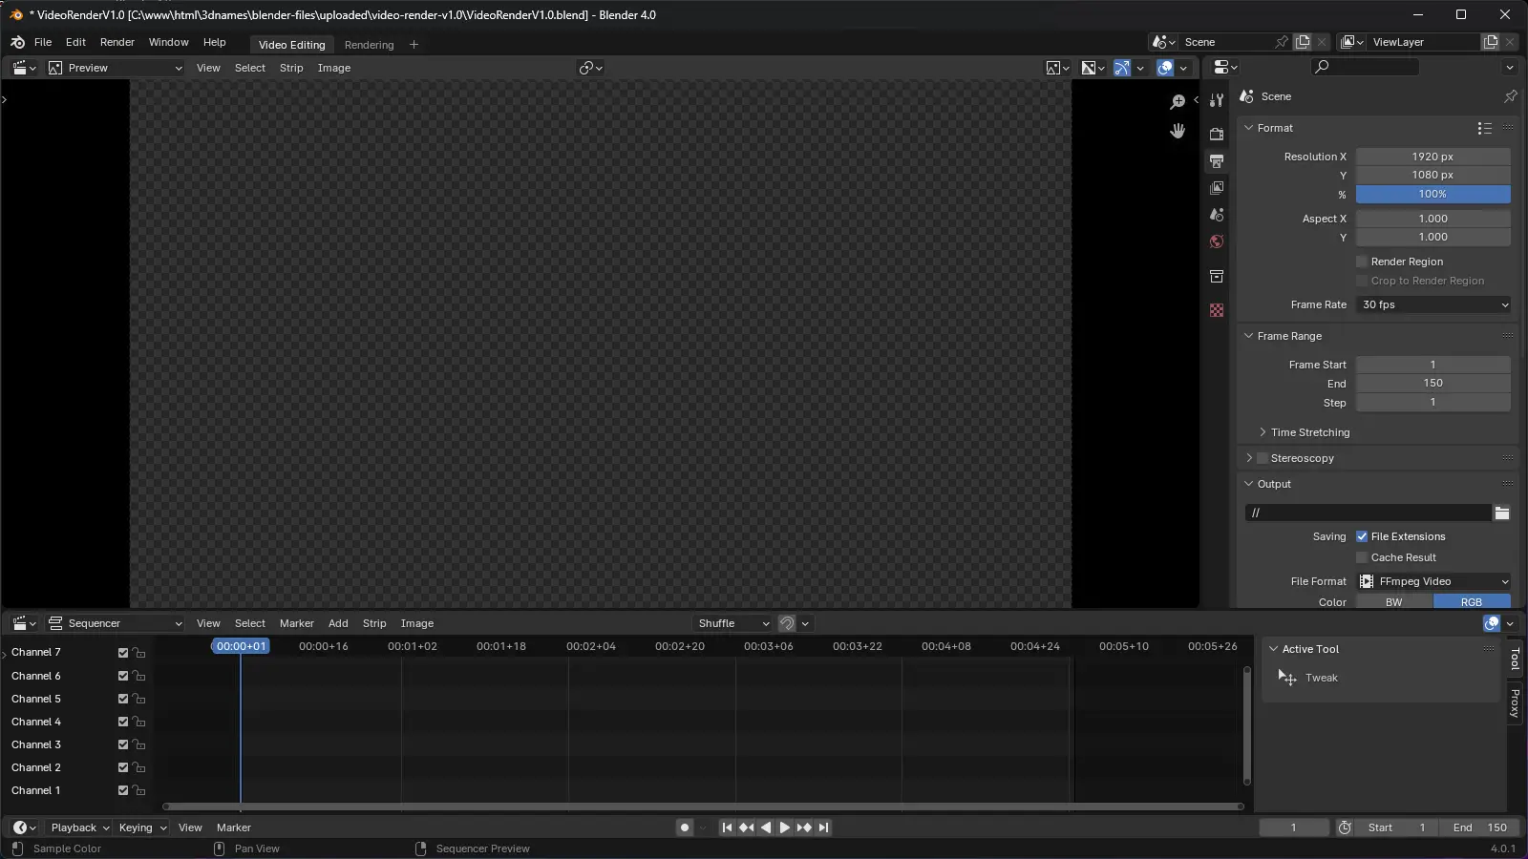Click the output path input field
The width and height of the screenshot is (1528, 859).
(1368, 513)
